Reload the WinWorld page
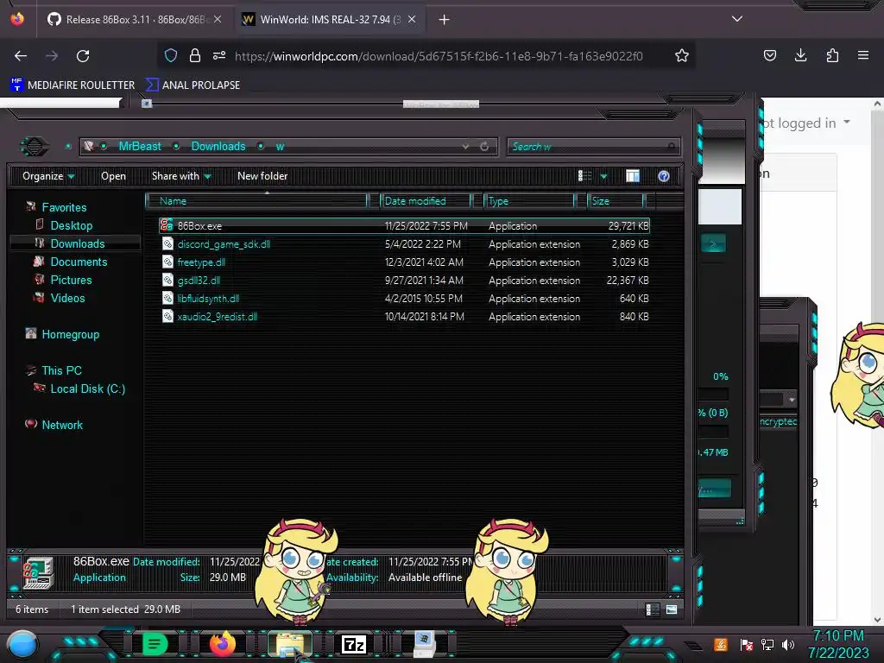This screenshot has height=663, width=884. [x=83, y=56]
